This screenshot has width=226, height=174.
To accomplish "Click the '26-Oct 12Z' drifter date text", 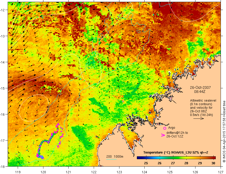I will (x=175, y=136).
